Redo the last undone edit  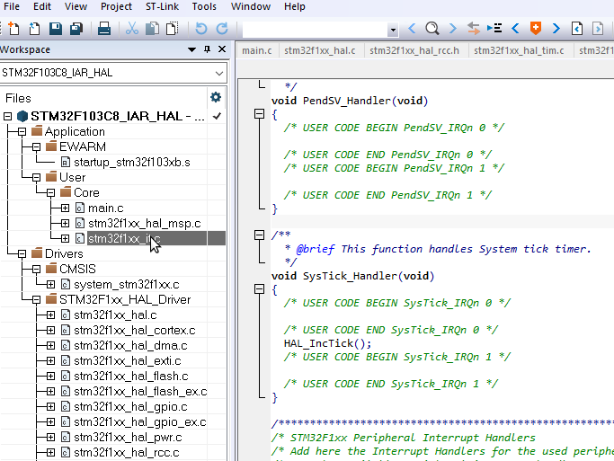tap(222, 29)
